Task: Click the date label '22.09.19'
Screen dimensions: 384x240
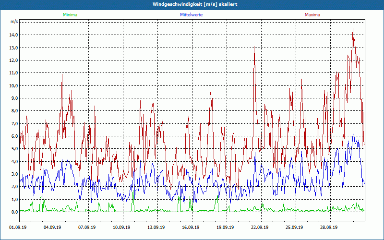Action: click(x=260, y=227)
